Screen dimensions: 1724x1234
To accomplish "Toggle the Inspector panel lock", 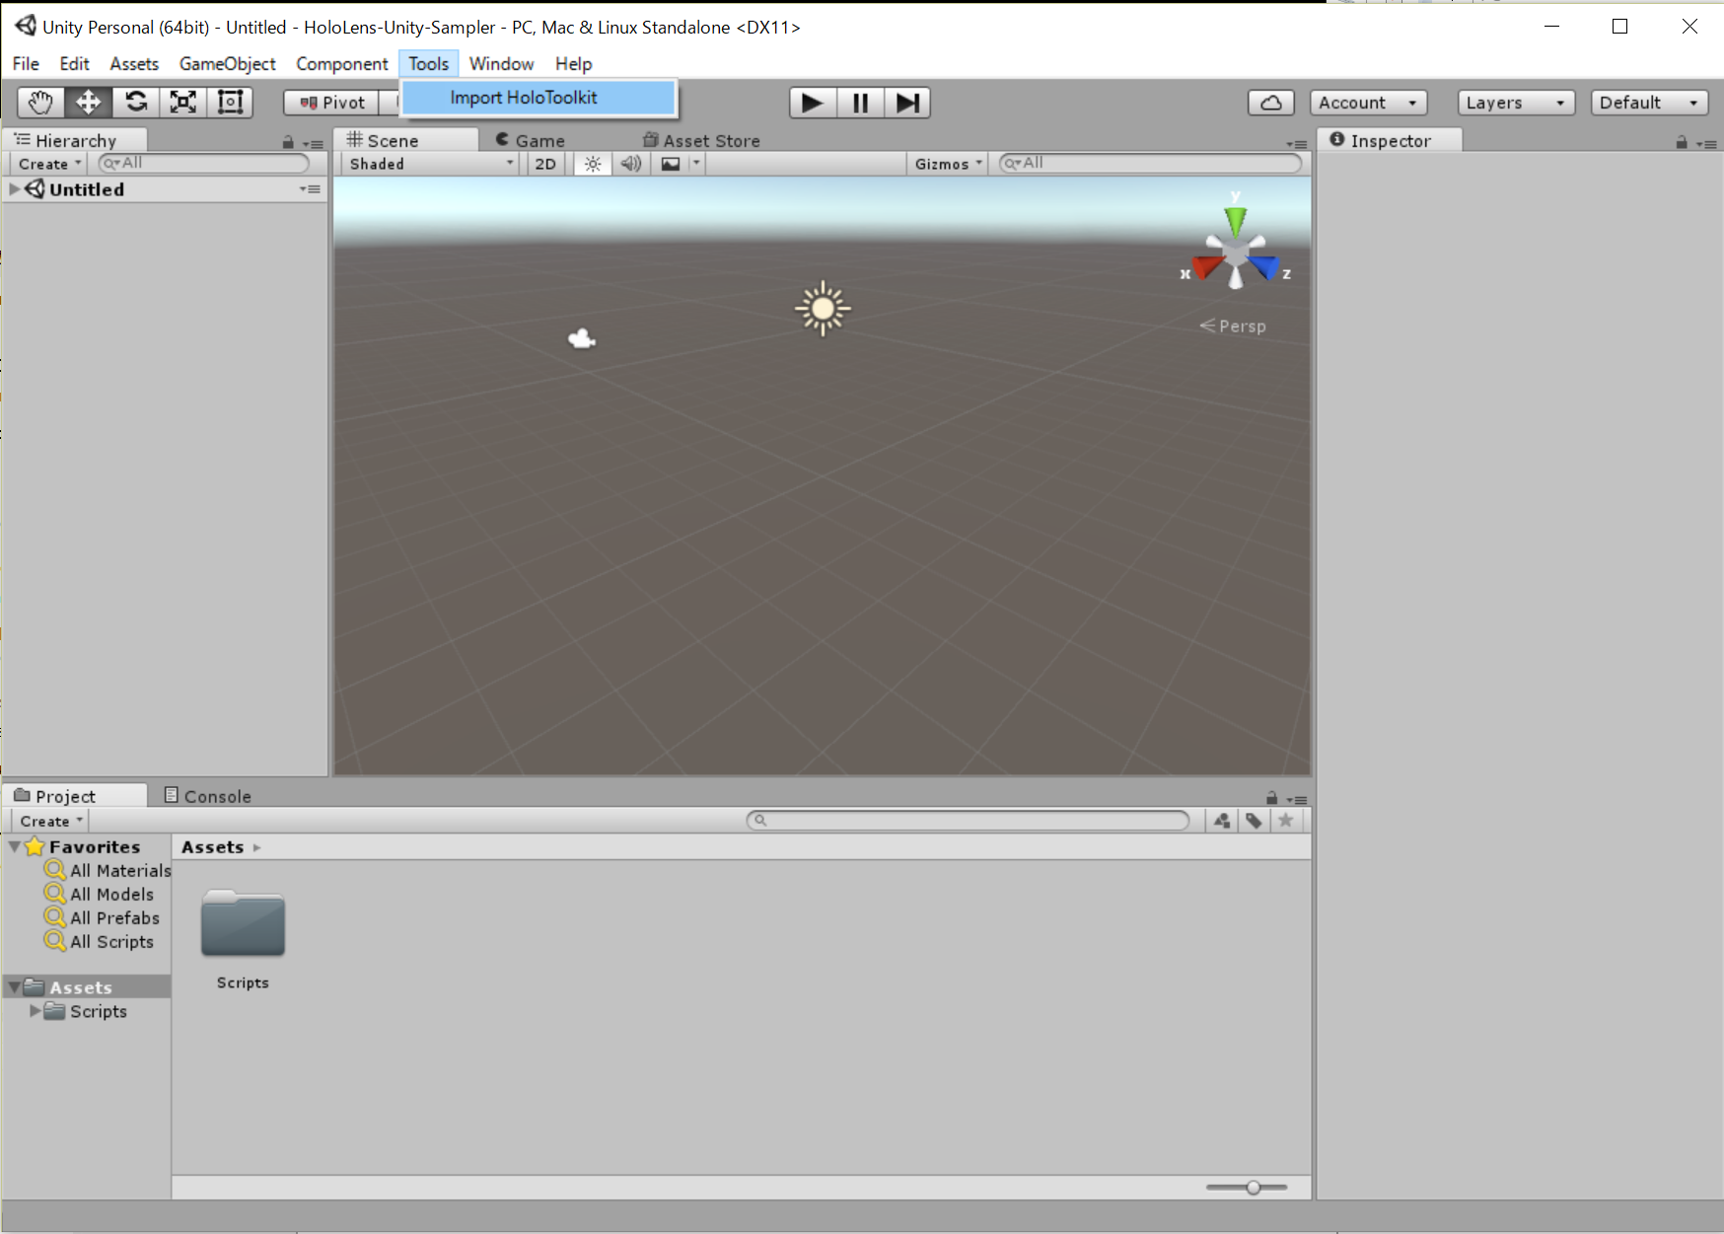I will (1682, 143).
